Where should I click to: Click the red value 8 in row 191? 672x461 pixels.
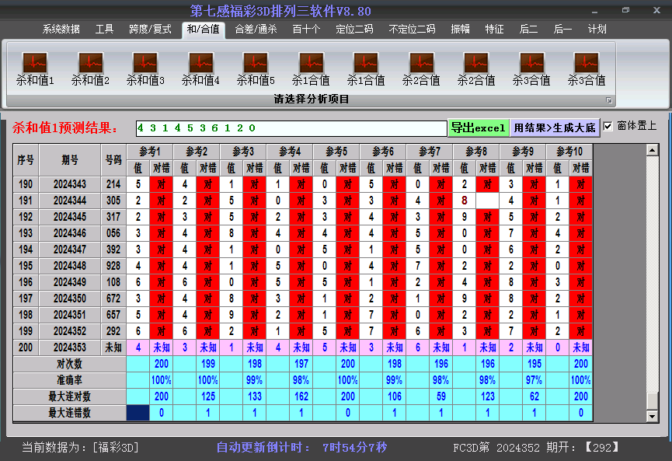tap(465, 201)
